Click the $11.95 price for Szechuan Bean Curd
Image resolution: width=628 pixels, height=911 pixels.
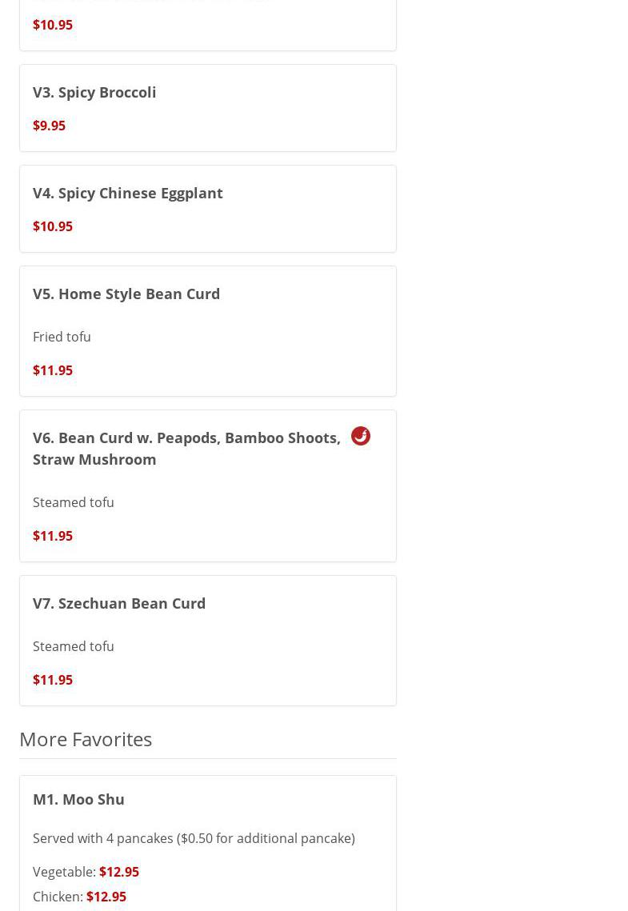click(x=53, y=680)
